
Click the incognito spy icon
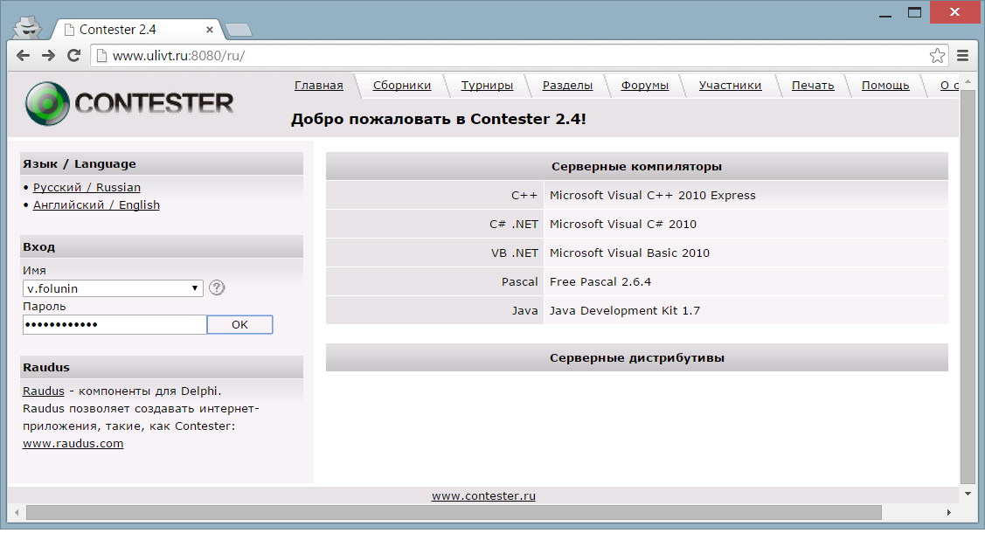(x=28, y=28)
